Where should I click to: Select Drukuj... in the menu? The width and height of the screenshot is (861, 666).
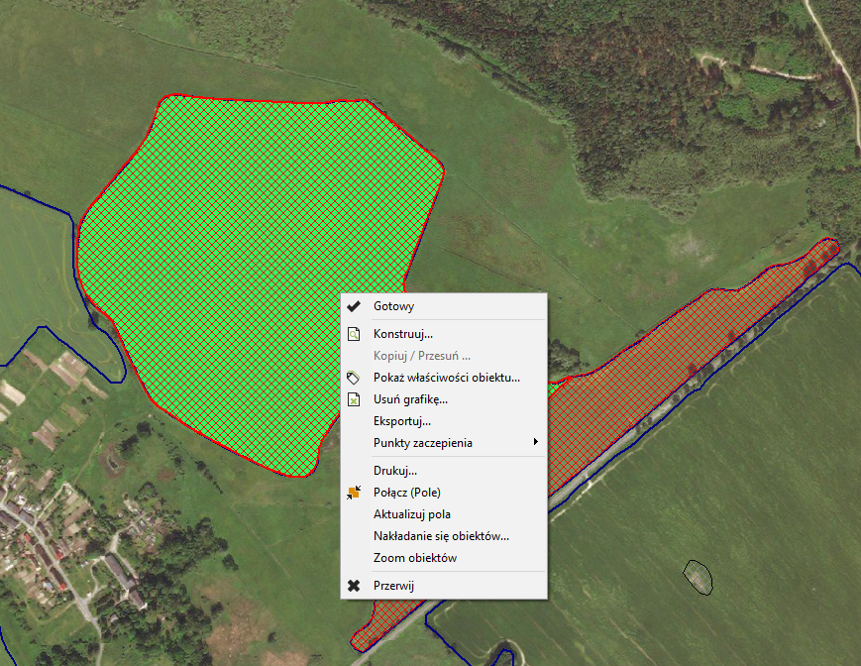pos(444,471)
